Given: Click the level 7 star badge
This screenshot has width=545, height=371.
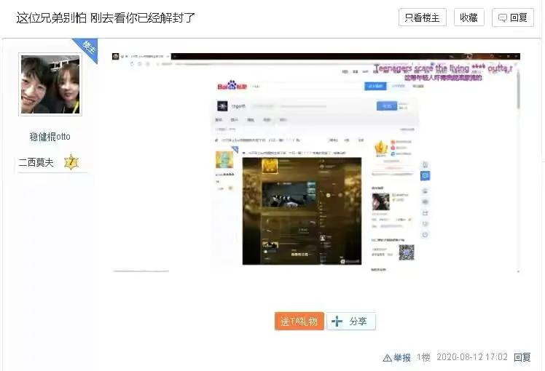Looking at the screenshot, I should (71, 161).
